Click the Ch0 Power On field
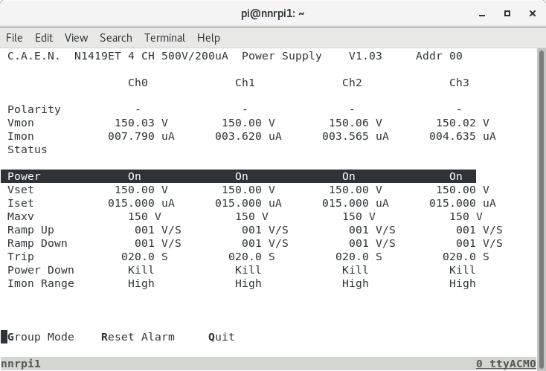546x371 pixels. [x=135, y=176]
